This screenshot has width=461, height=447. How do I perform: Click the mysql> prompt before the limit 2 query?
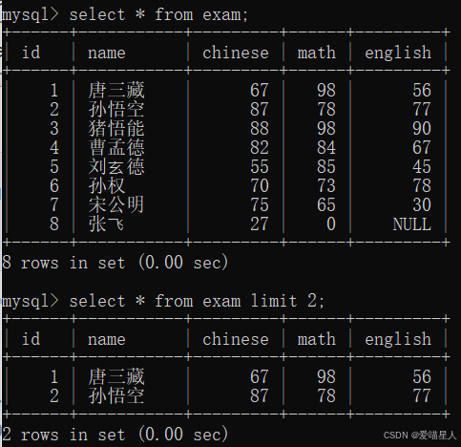coord(31,302)
